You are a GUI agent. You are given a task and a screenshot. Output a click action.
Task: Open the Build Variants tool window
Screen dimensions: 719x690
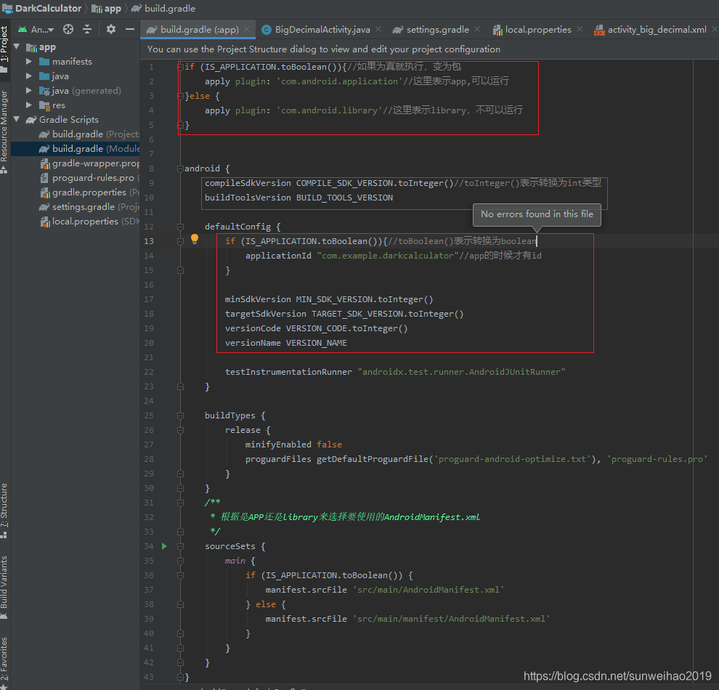tap(4, 587)
